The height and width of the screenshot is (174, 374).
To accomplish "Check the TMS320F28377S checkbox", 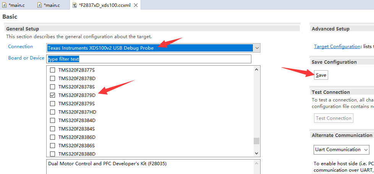I will (x=52, y=70).
